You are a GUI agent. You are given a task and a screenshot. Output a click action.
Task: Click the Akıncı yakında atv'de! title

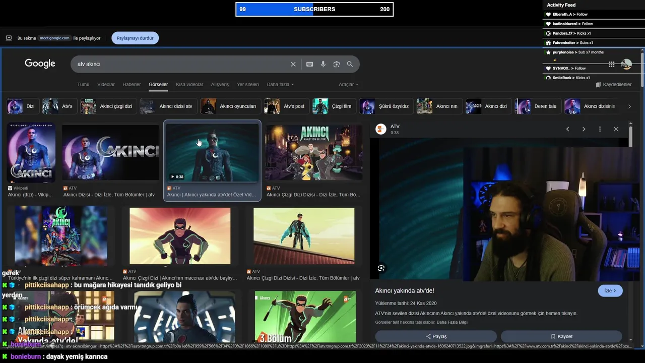click(x=404, y=290)
